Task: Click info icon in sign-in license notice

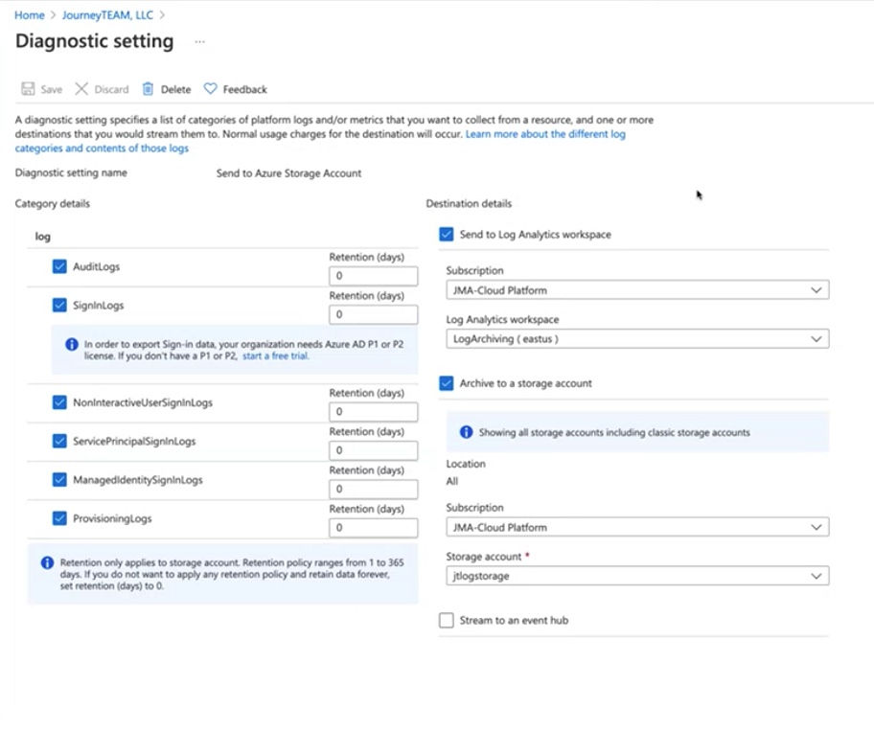Action: click(x=71, y=344)
